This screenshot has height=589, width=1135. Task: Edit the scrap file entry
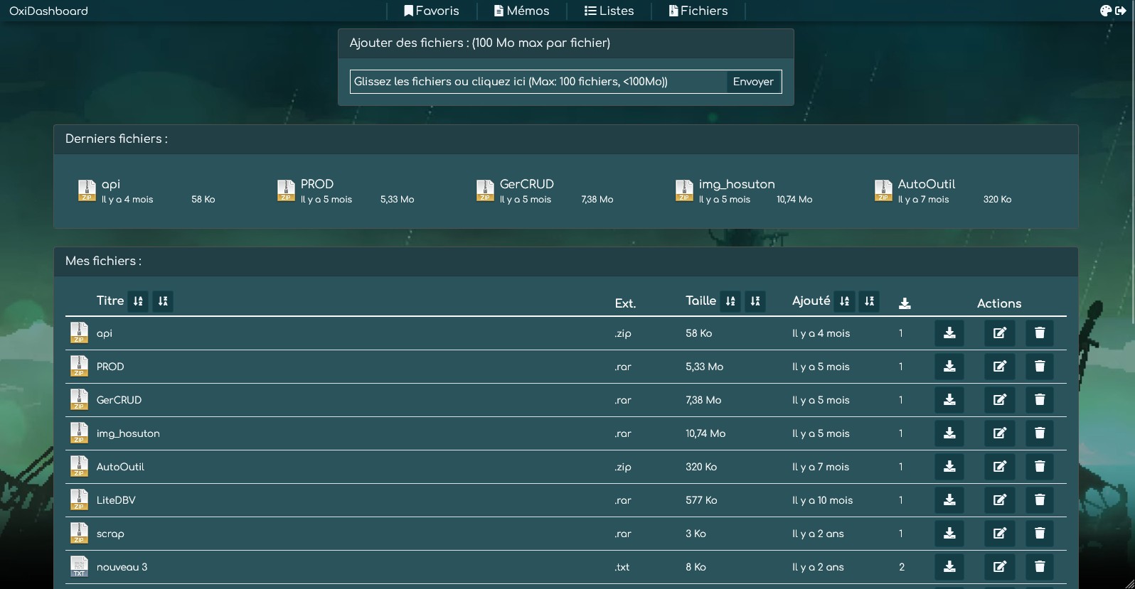point(999,534)
